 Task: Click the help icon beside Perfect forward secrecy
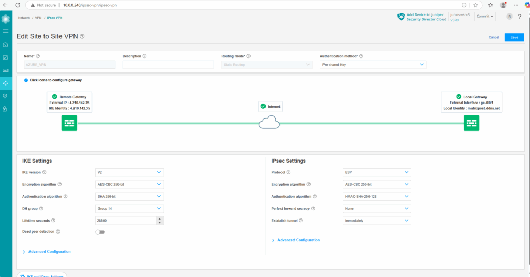coord(313,208)
